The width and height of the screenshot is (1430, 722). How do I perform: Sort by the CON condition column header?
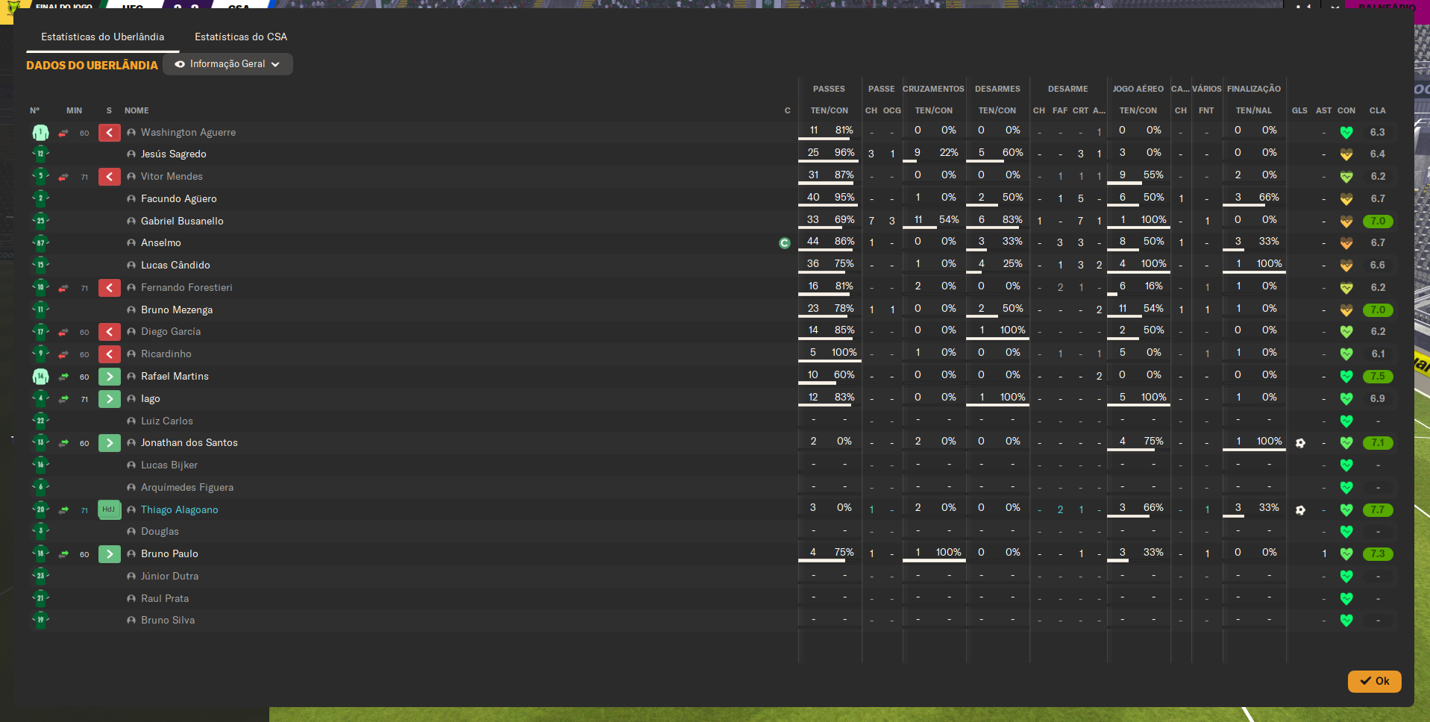(1346, 110)
